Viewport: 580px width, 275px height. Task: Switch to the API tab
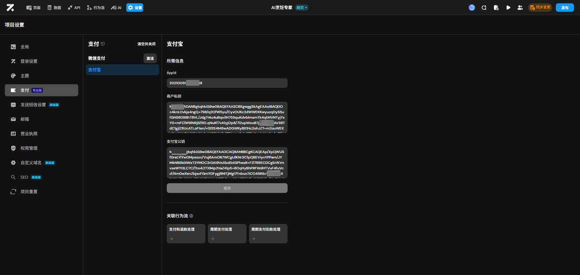coord(74,8)
